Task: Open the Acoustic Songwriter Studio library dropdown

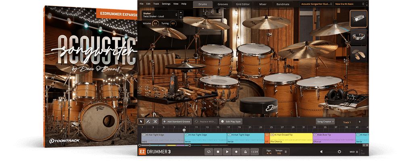Action: point(316,4)
